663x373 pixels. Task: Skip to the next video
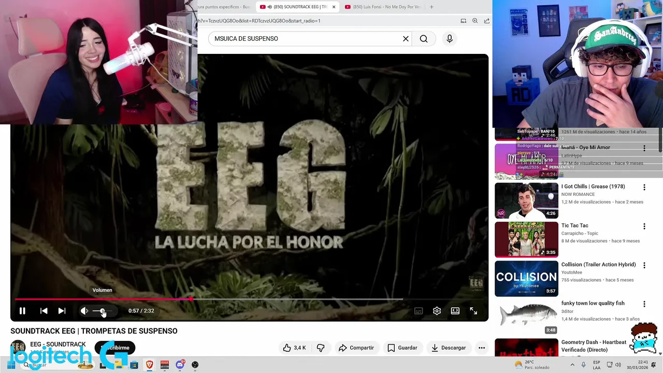click(62, 311)
